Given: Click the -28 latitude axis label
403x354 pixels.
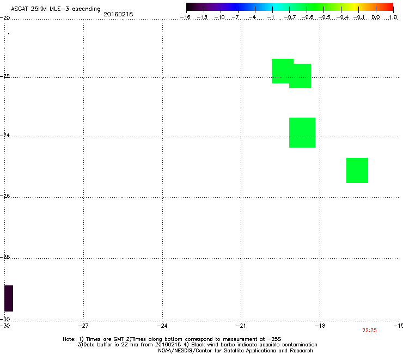Looking at the screenshot, I should click(5, 257).
